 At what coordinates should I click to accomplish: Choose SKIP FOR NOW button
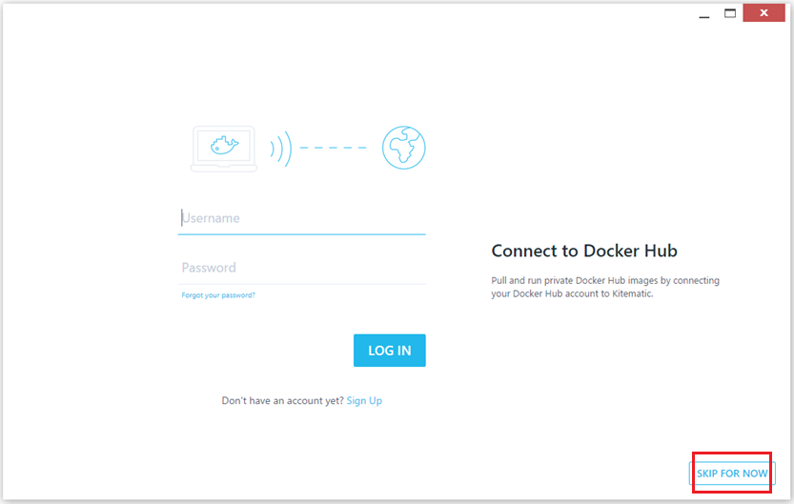point(732,474)
